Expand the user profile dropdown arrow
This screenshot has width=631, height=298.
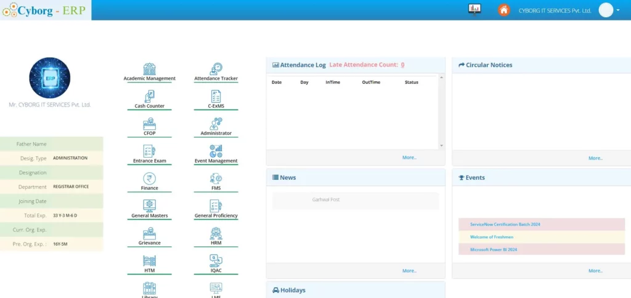tap(617, 10)
